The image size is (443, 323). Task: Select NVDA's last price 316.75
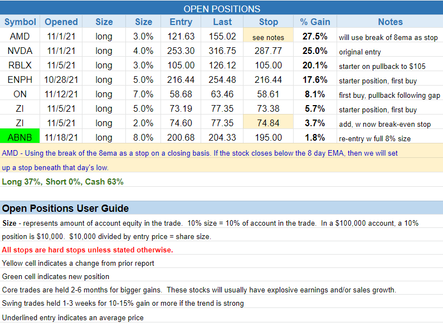pos(222,51)
